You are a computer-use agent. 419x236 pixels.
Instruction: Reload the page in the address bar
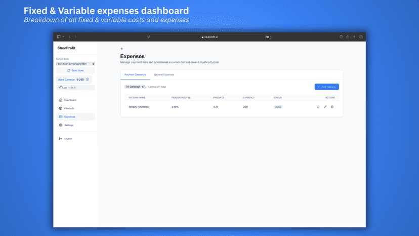271,37
